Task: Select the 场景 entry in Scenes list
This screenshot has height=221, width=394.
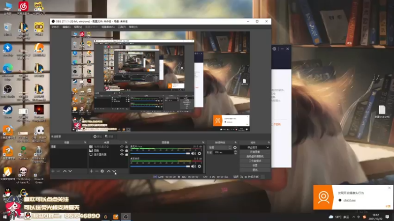Action: (x=68, y=146)
